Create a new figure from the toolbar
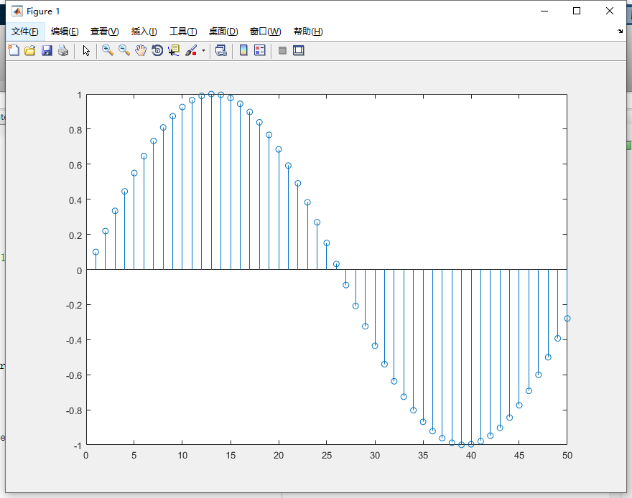Screen dimensions: 632x498 pos(14,50)
